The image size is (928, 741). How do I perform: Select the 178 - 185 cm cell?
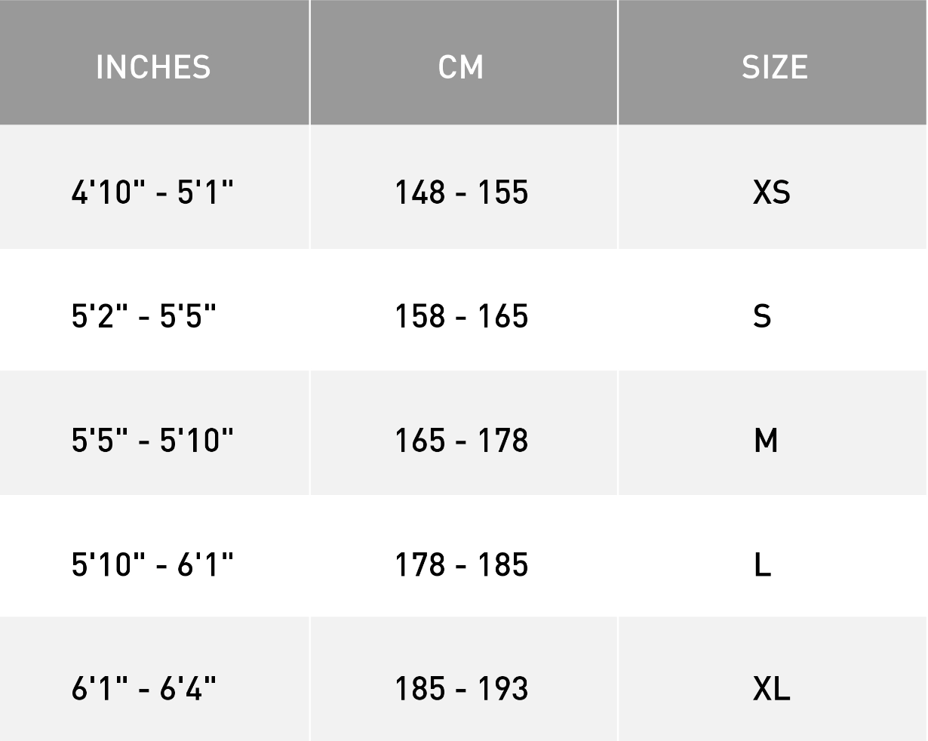461,564
